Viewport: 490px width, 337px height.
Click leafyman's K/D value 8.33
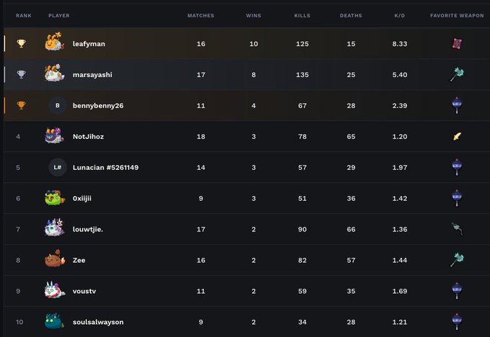pyautogui.click(x=400, y=44)
